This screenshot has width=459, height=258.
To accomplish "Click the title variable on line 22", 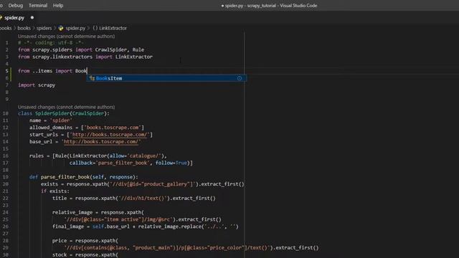I will 60,198.
